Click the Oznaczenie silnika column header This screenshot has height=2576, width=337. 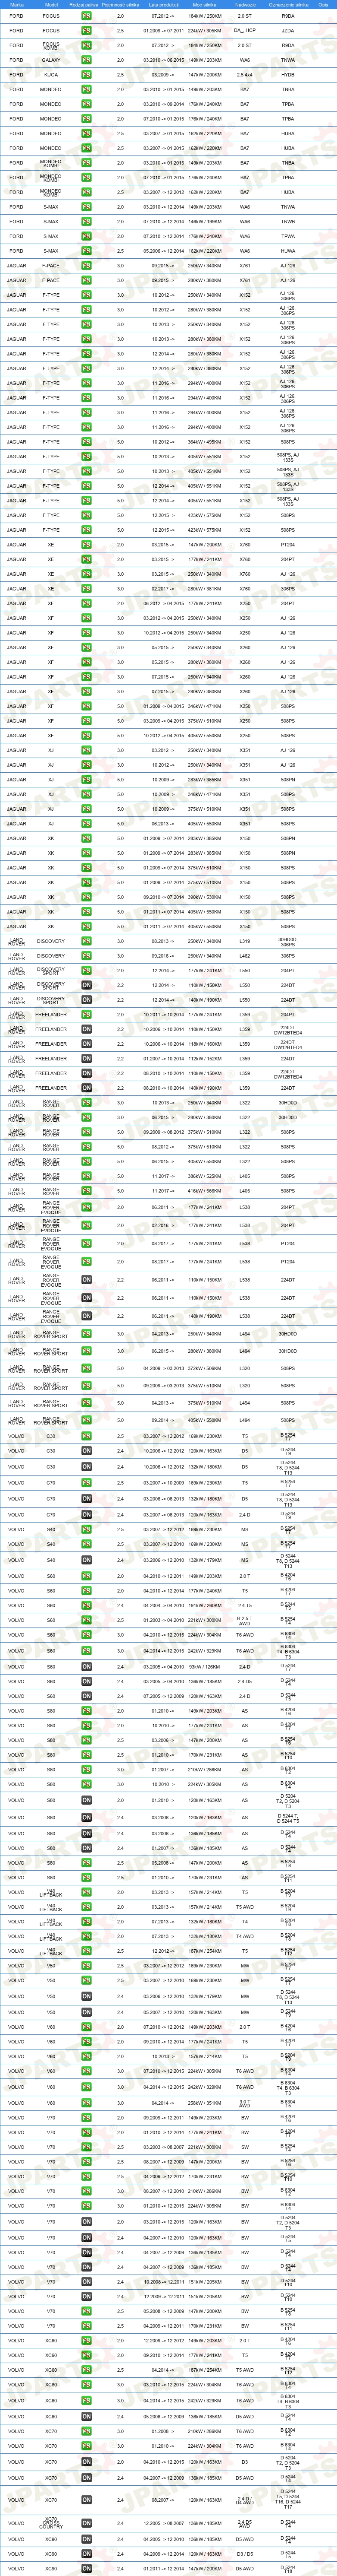click(288, 5)
